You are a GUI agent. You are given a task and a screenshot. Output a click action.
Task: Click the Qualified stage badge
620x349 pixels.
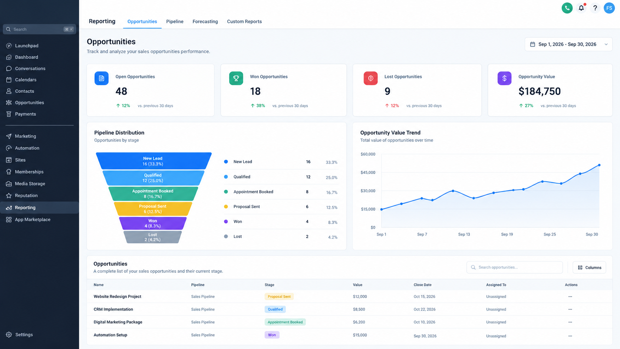tap(275, 309)
